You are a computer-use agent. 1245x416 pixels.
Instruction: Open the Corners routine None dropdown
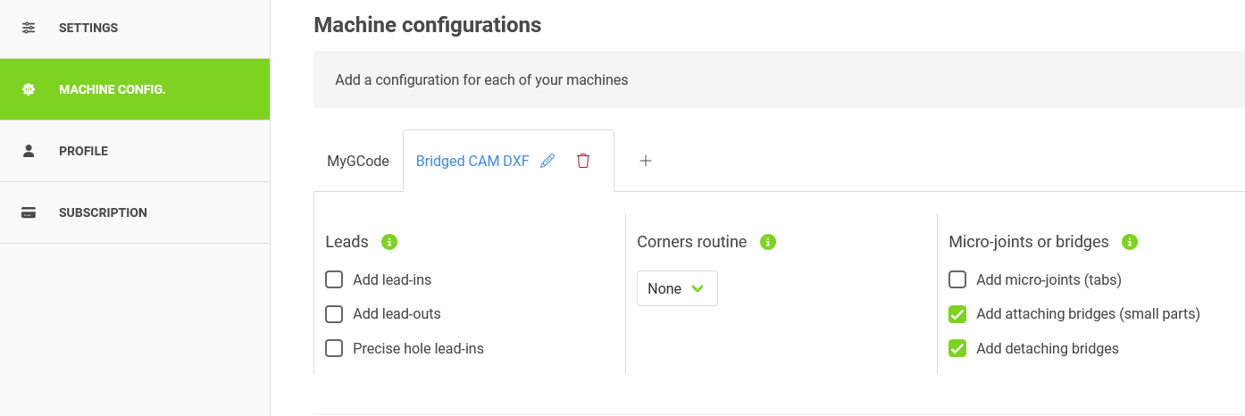677,288
